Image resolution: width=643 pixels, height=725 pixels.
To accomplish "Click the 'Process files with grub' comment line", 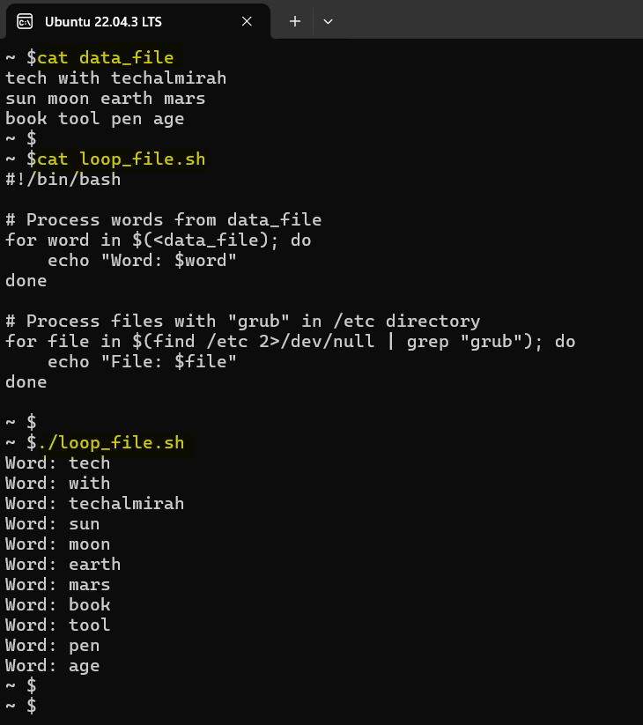I will 243,322.
